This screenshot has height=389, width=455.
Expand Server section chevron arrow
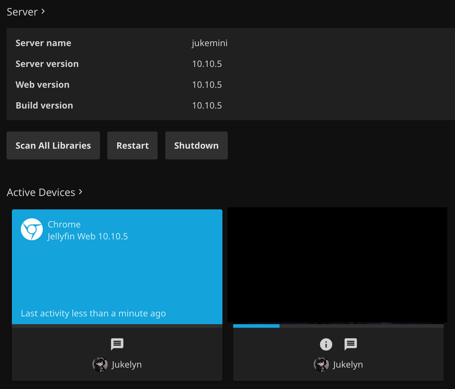(43, 11)
